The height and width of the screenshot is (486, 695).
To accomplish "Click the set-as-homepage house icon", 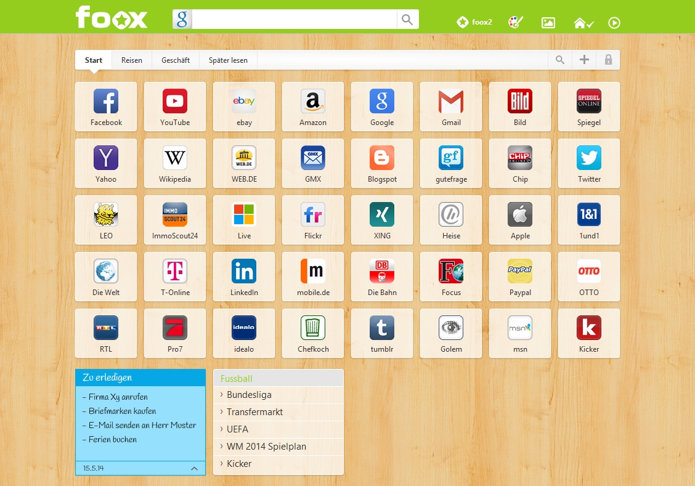I will (583, 23).
